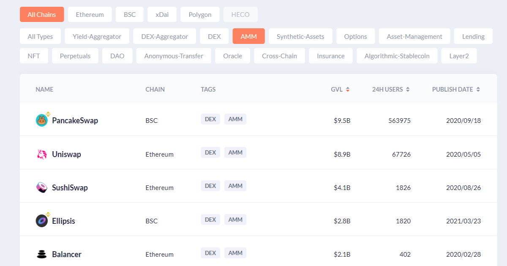This screenshot has height=266, width=507.
Task: Select the DEX type filter
Action: click(x=214, y=36)
